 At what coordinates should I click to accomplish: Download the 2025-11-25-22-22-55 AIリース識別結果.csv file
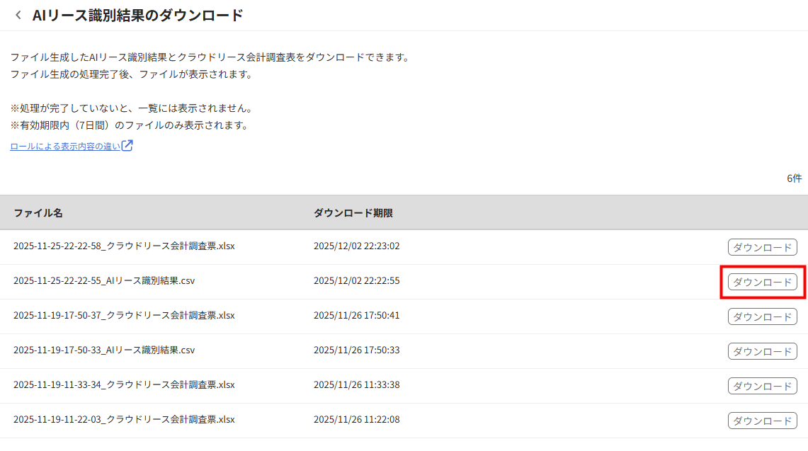pos(762,282)
